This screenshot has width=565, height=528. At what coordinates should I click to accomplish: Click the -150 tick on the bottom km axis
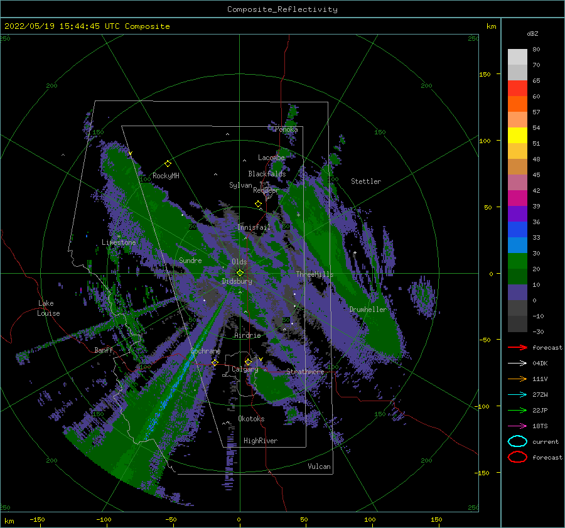point(37,519)
